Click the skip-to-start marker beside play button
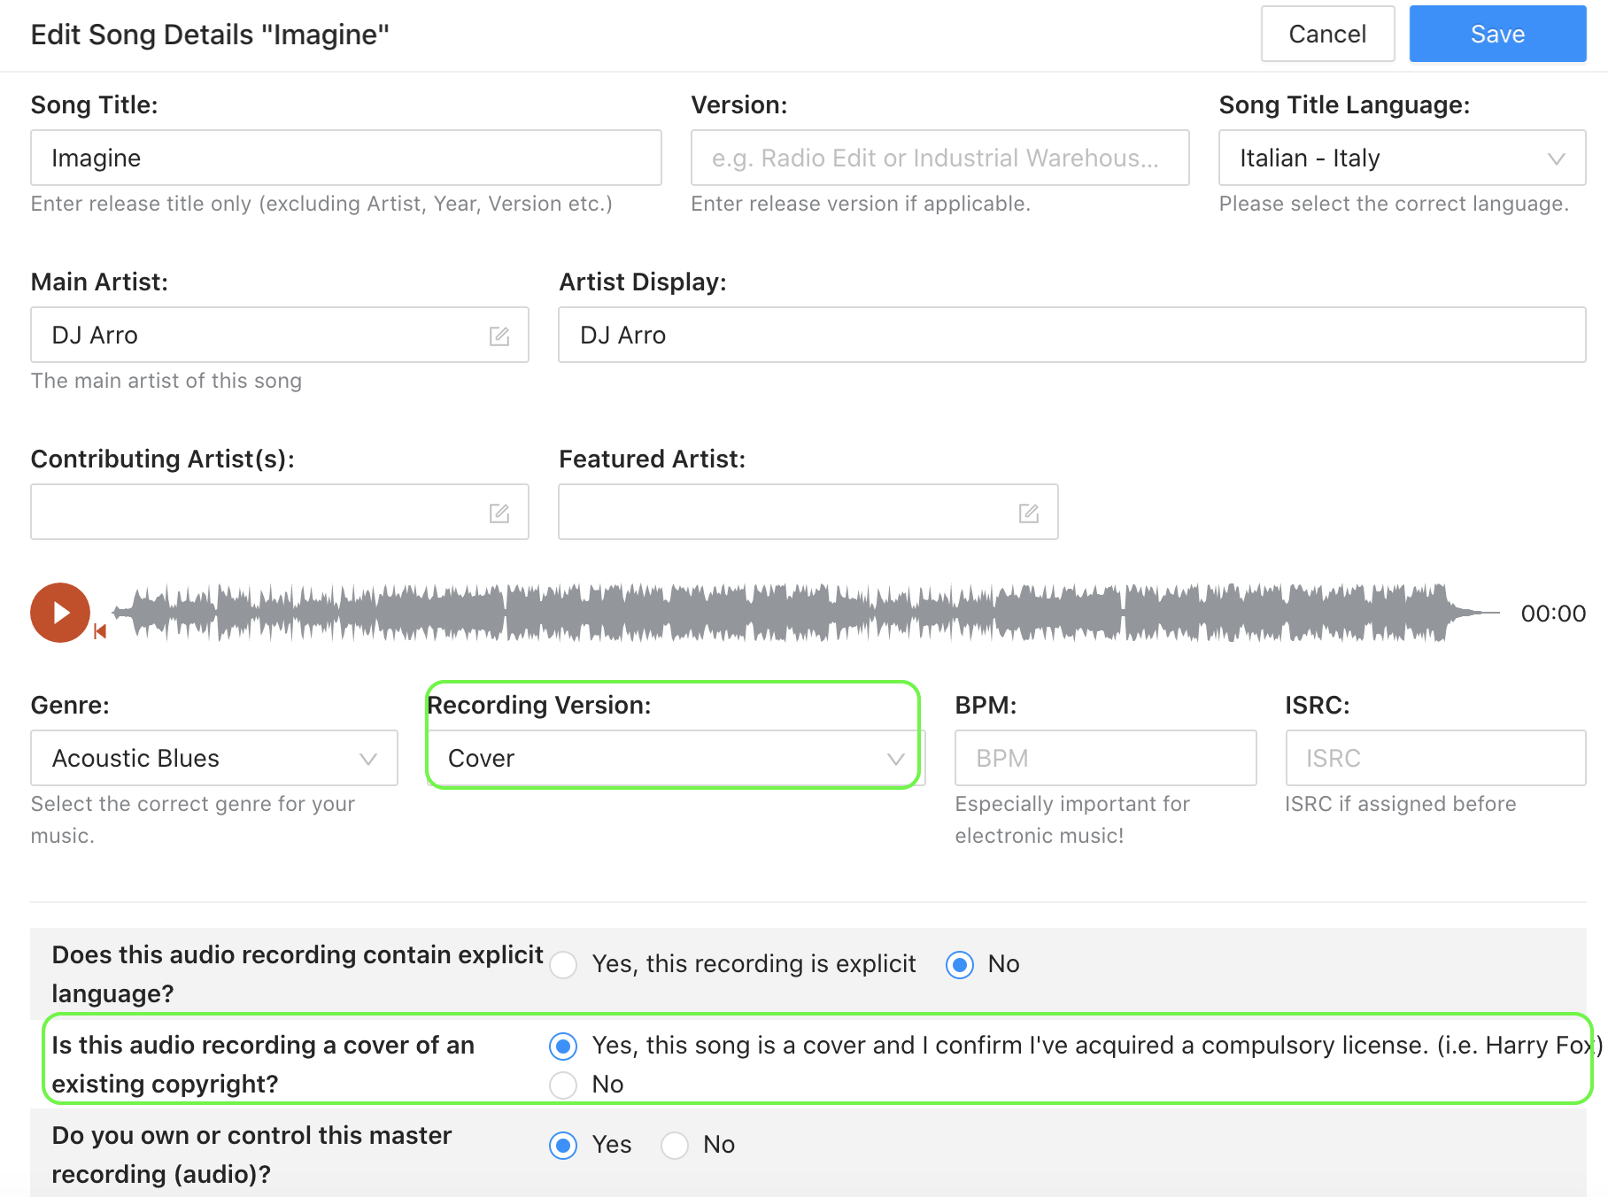1608x1197 pixels. [100, 631]
